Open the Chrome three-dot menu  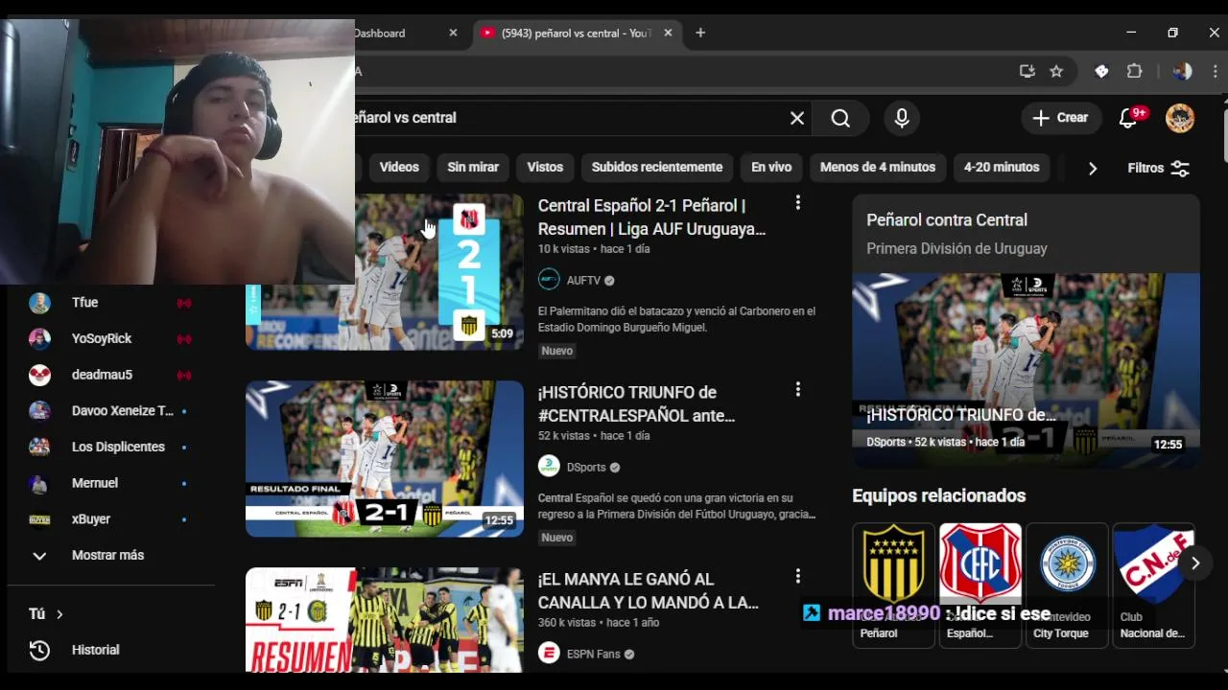tap(1216, 71)
